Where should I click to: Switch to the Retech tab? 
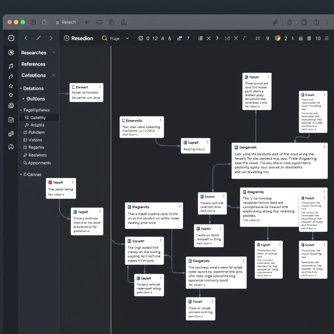coord(68,22)
